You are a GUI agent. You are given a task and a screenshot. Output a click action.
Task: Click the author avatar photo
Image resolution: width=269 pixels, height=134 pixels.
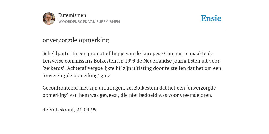pyautogui.click(x=49, y=19)
